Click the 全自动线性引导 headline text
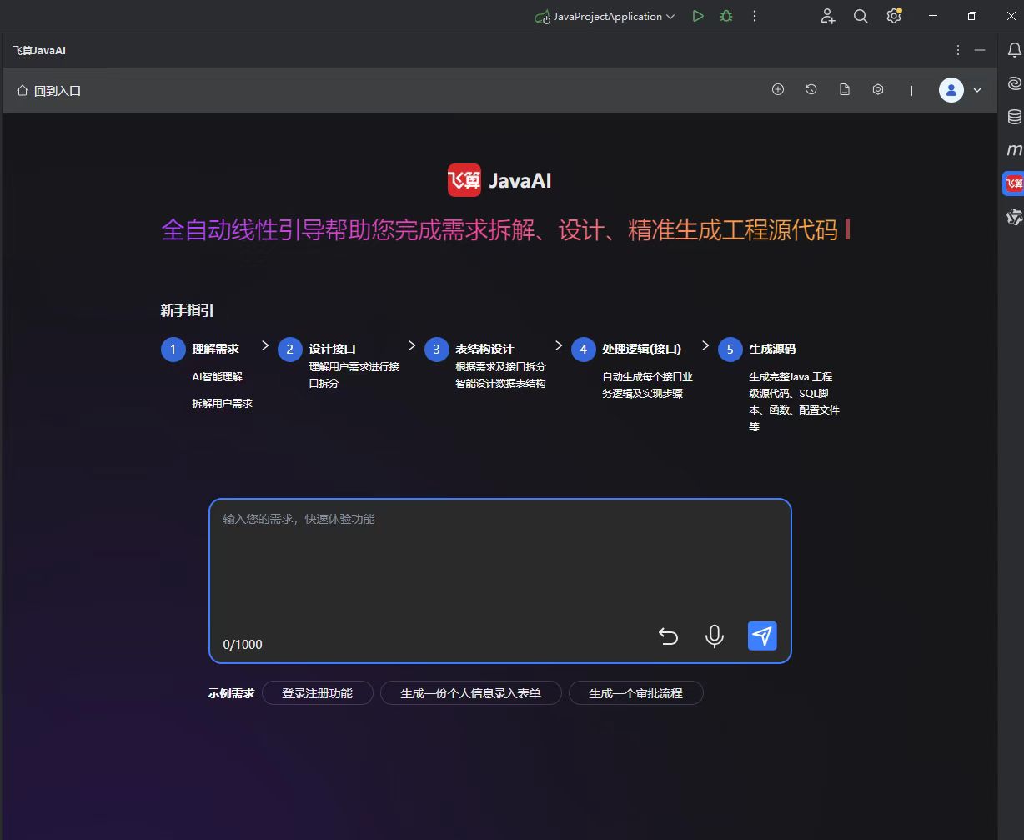 [499, 229]
